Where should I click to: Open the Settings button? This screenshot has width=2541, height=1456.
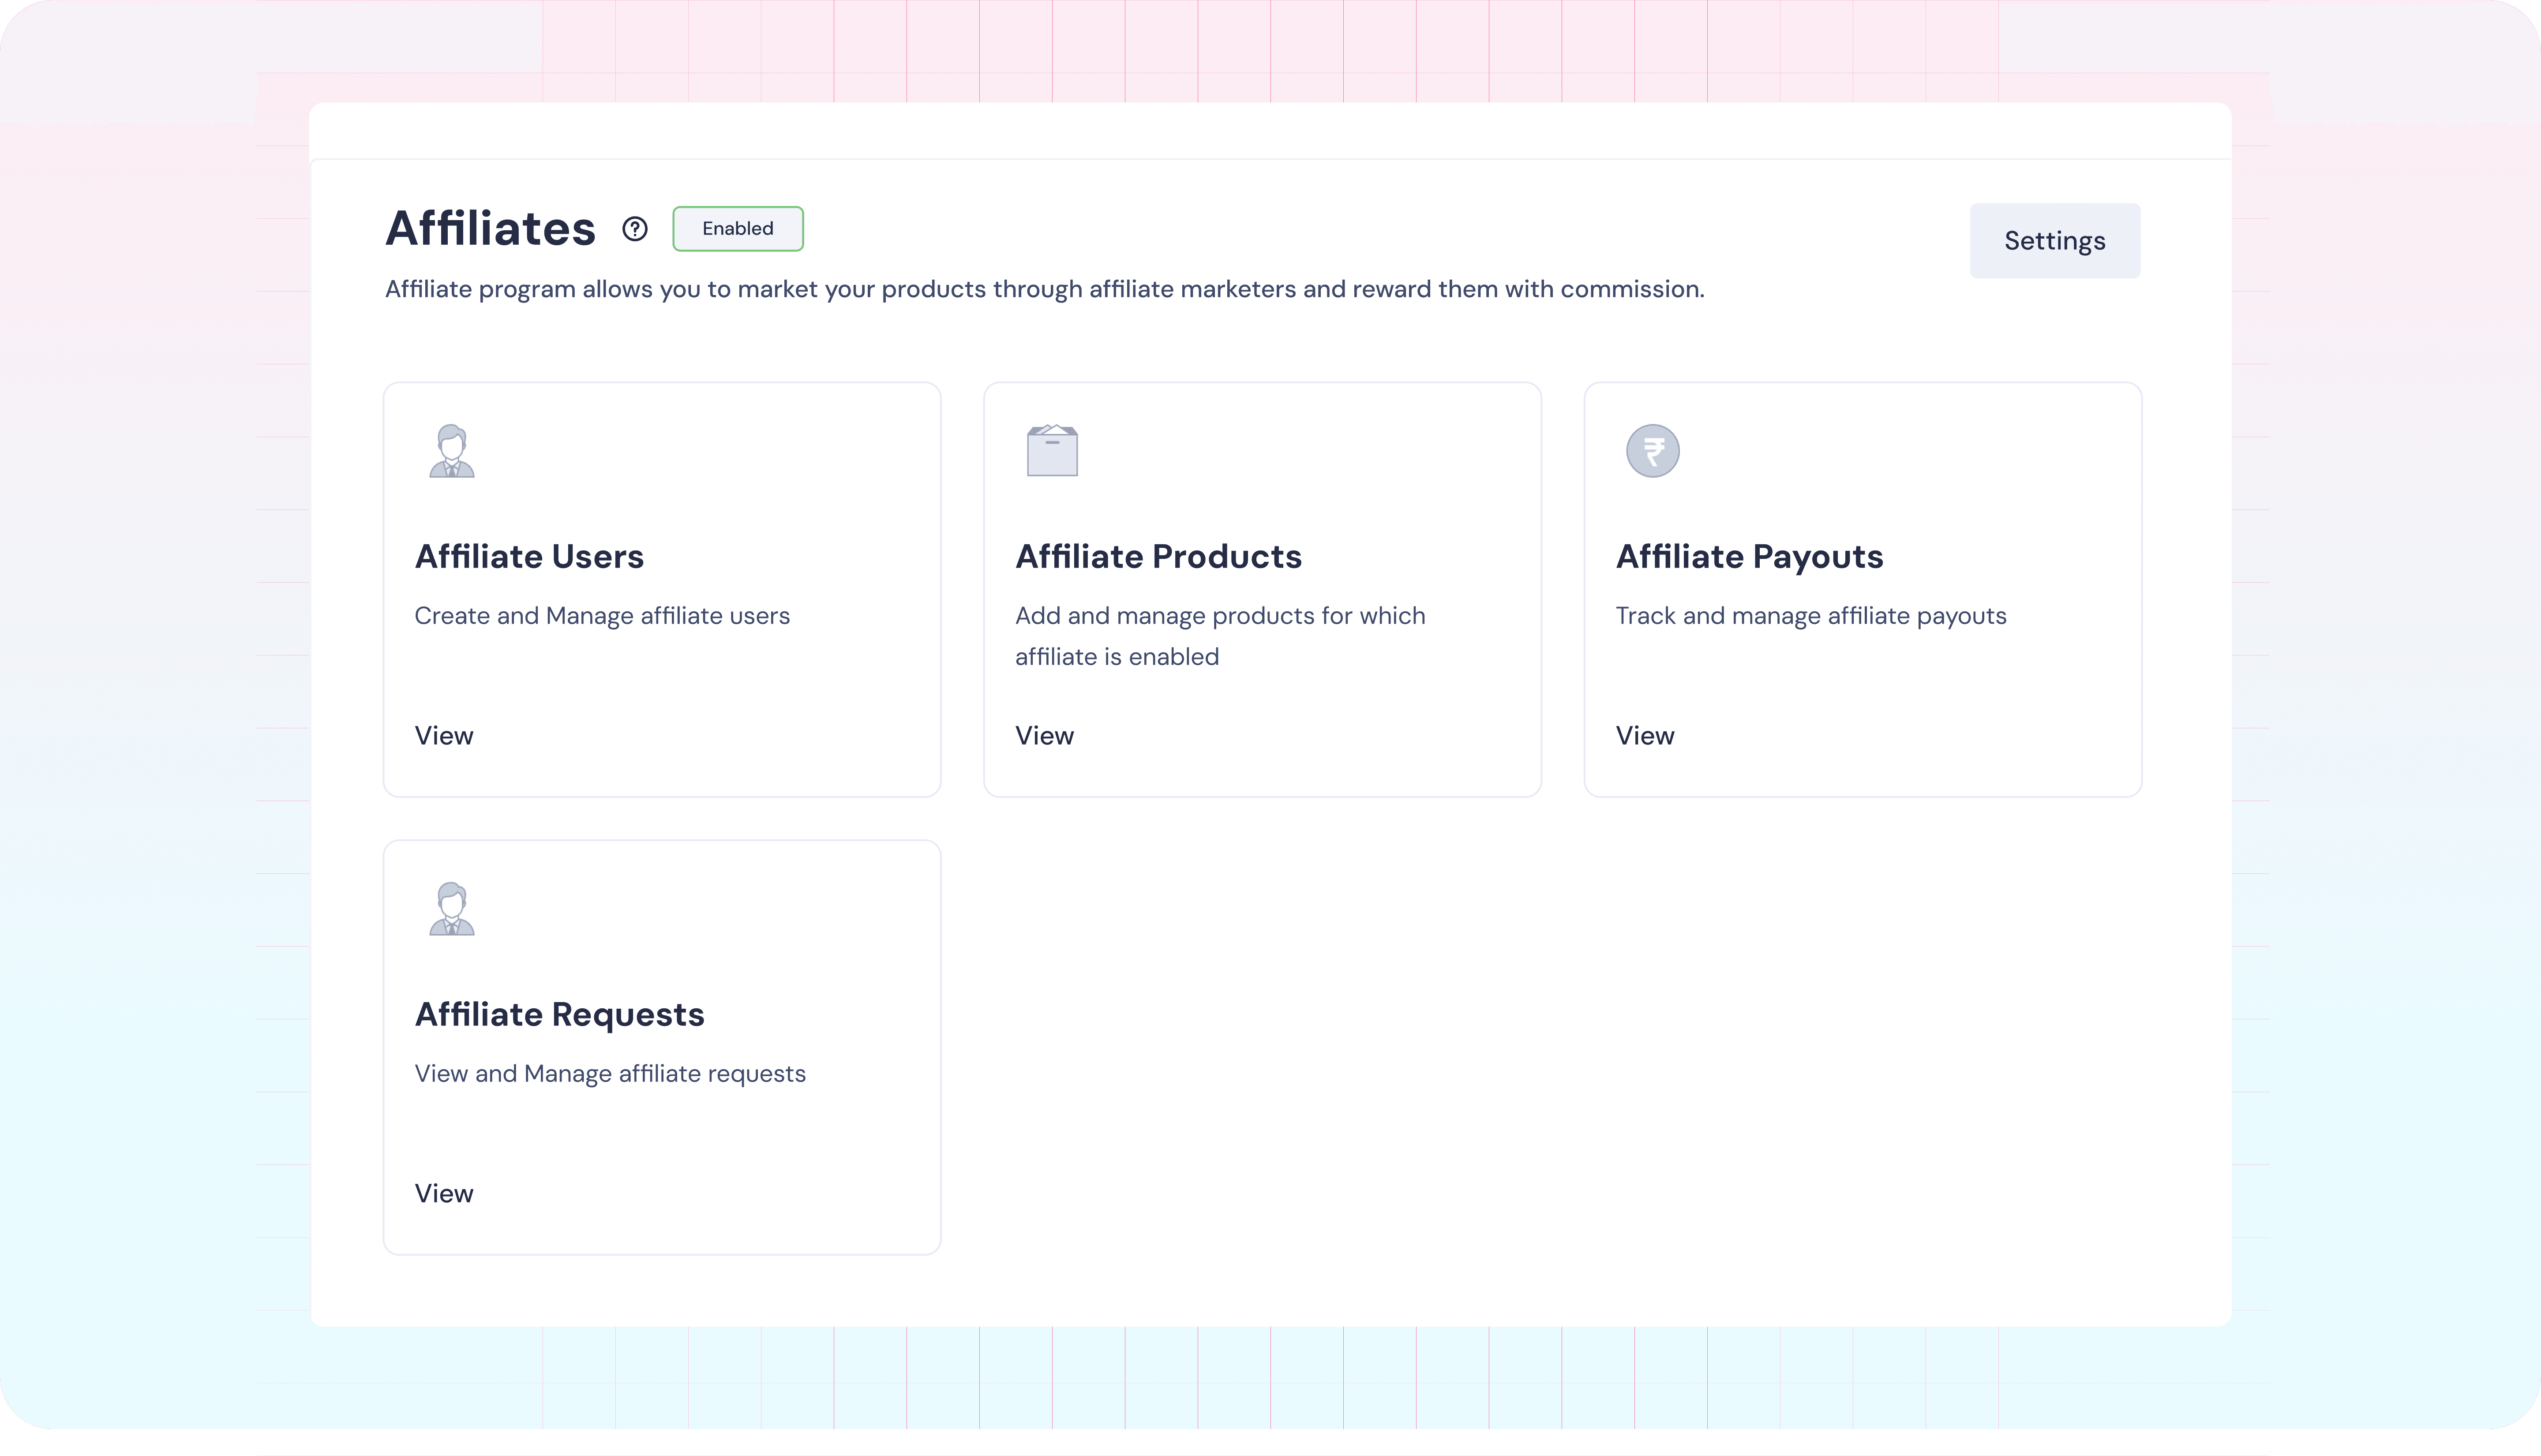tap(2054, 241)
